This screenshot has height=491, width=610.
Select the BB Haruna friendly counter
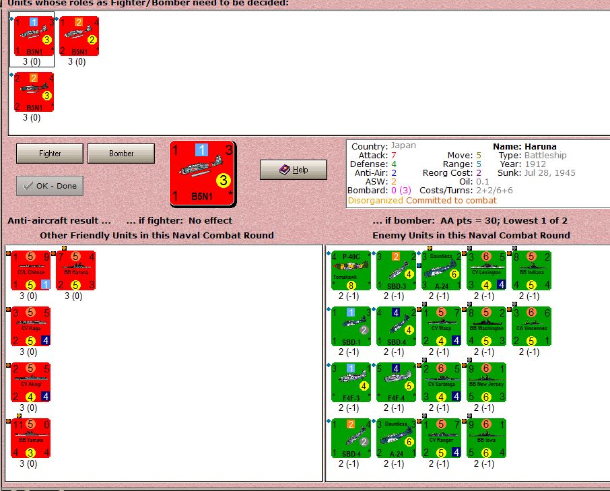point(76,270)
